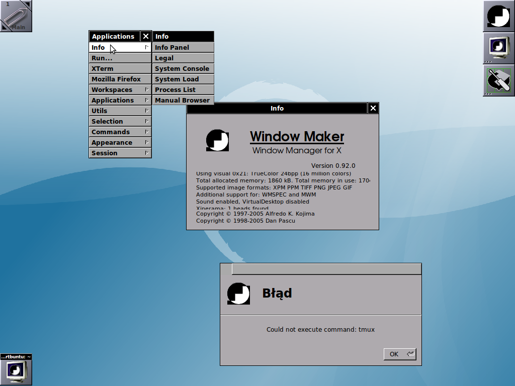
Task: Expand the Utils submenu
Action: pyautogui.click(x=120, y=111)
